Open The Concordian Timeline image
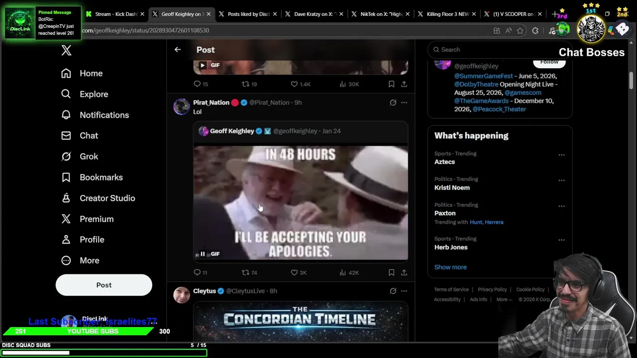 (x=301, y=321)
